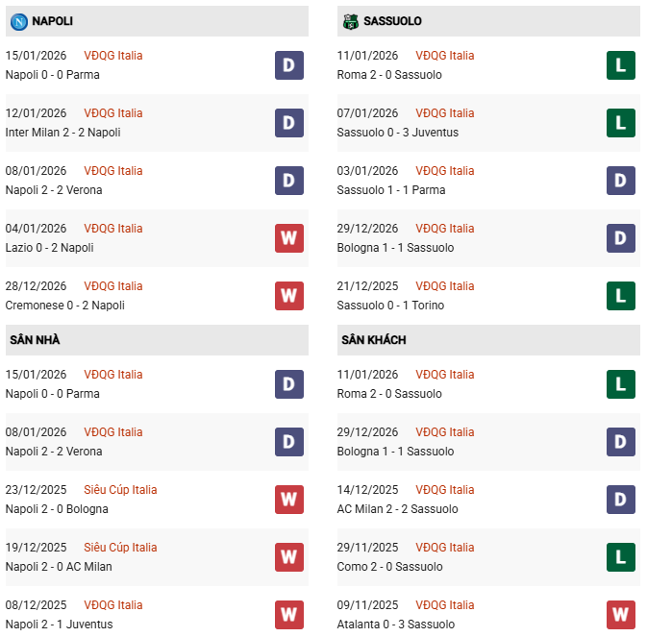Click the W badge for Atalanta 0-3 Sassuolo
The width and height of the screenshot is (647, 637).
coord(621,615)
